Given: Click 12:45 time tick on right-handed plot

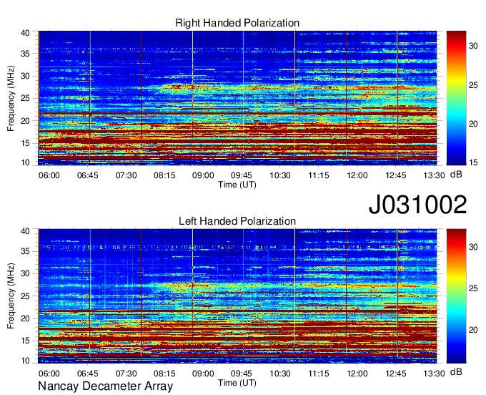Looking at the screenshot, I should (396, 175).
